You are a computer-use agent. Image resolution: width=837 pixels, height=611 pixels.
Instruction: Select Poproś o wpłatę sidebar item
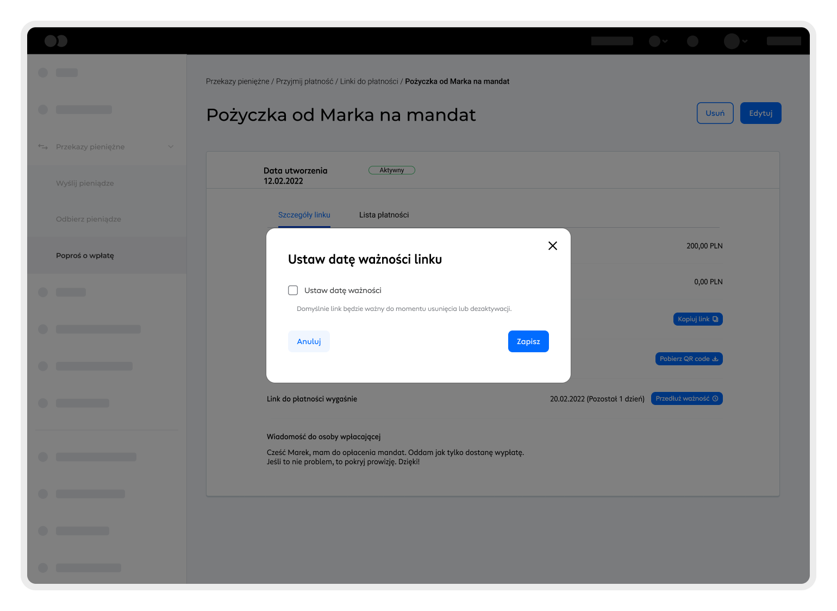click(x=85, y=255)
